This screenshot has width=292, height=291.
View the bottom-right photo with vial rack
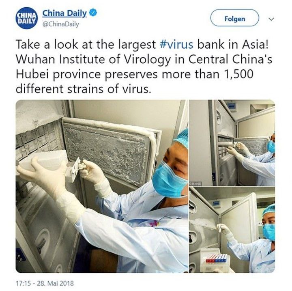[x=232, y=230]
